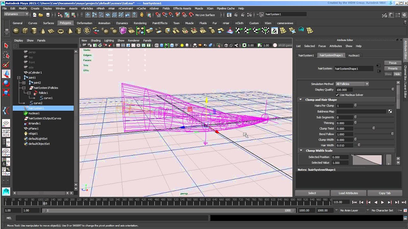This screenshot has width=408, height=229.
Task: Click the yellow light bulb viewport icon
Action: tap(182, 45)
